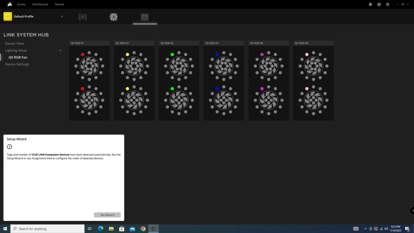The width and height of the screenshot is (414, 233).
Task: Expand the Default Profile dropdown
Action: [62, 16]
